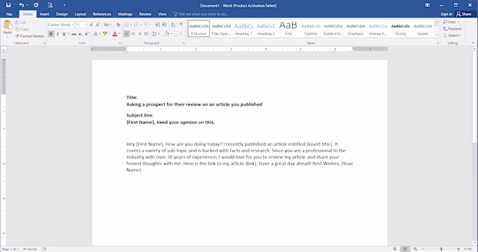Align text right
Image resolution: width=478 pixels, height=252 pixels.
point(139,34)
